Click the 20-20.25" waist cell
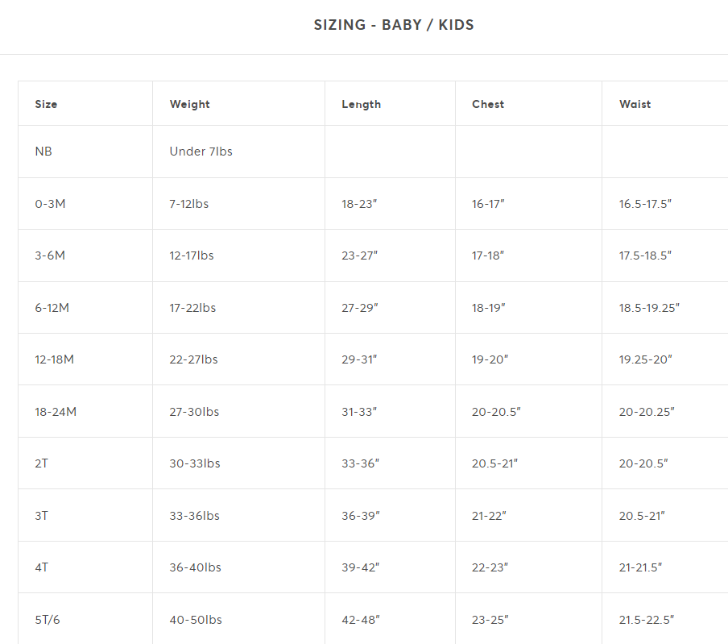728x644 pixels. (x=647, y=412)
